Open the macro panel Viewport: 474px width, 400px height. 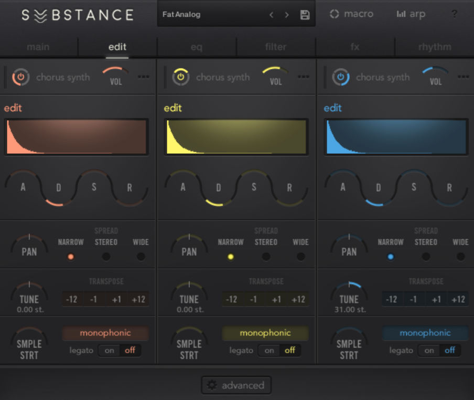click(352, 14)
